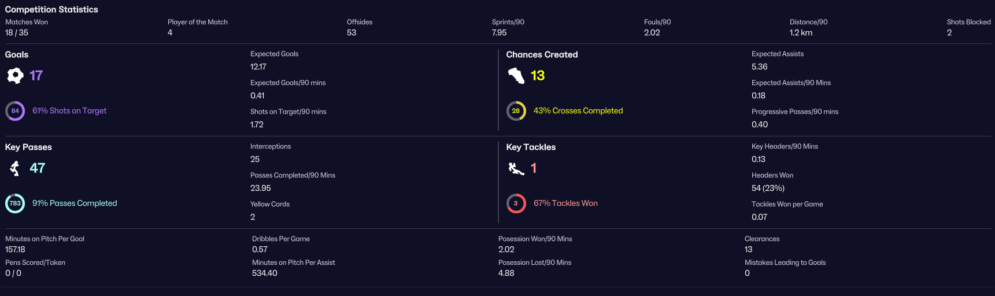This screenshot has width=995, height=296.
Task: Click the yellow chances created total 13
Action: tap(538, 76)
